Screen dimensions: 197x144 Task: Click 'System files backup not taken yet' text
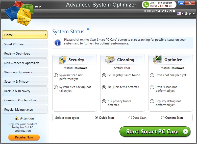point(75,89)
